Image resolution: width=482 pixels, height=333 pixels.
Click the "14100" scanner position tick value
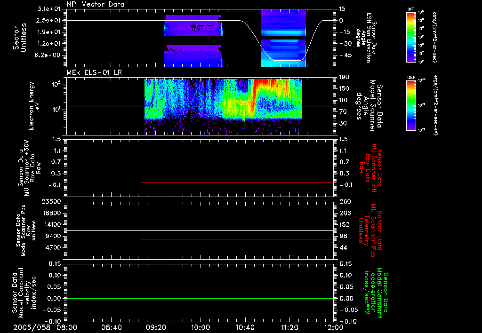(51, 224)
